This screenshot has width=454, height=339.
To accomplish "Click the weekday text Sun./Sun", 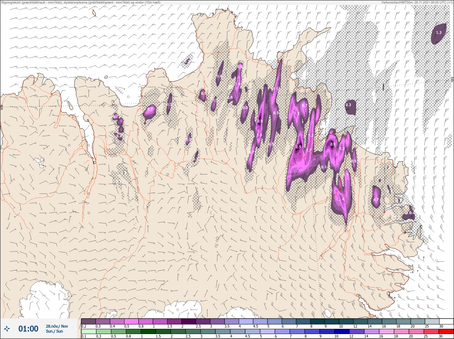I will [54, 331].
